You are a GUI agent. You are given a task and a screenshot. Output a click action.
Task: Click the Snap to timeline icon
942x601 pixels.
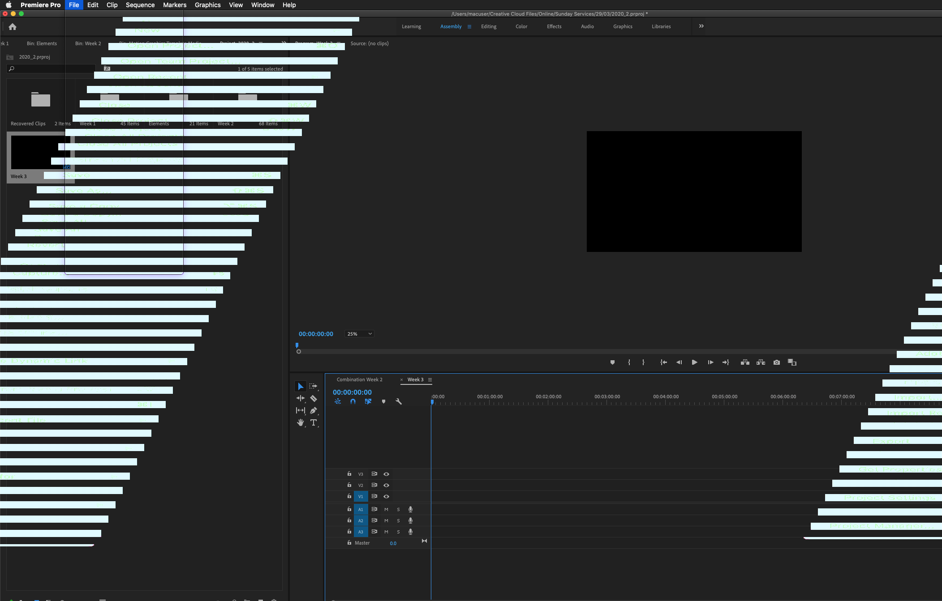pos(353,401)
